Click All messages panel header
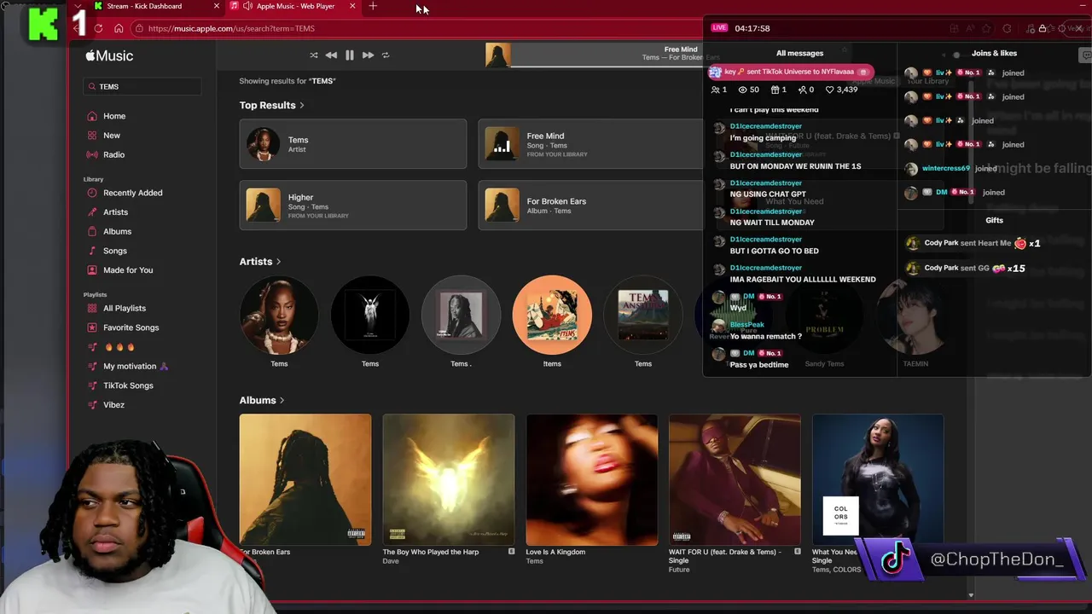This screenshot has width=1092, height=614. 799,53
